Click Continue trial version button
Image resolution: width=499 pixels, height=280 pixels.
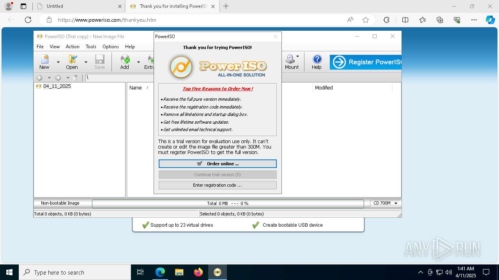click(x=218, y=175)
